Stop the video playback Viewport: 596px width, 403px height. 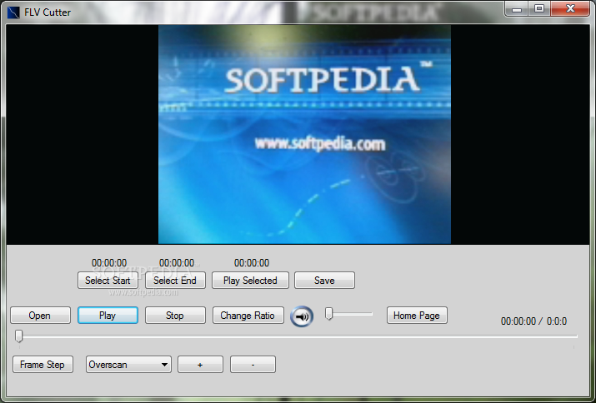pos(175,316)
